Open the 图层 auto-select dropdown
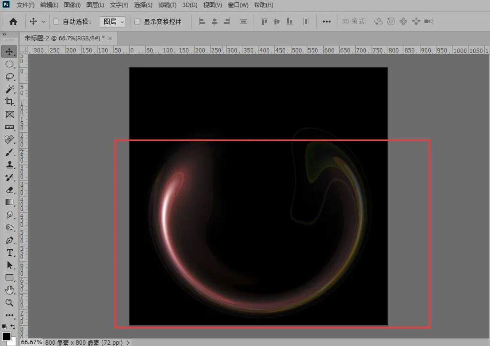This screenshot has width=490, height=346. [113, 21]
